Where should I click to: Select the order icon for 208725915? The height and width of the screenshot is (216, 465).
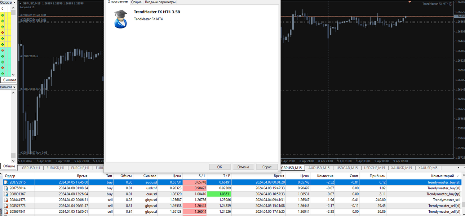point(6,182)
